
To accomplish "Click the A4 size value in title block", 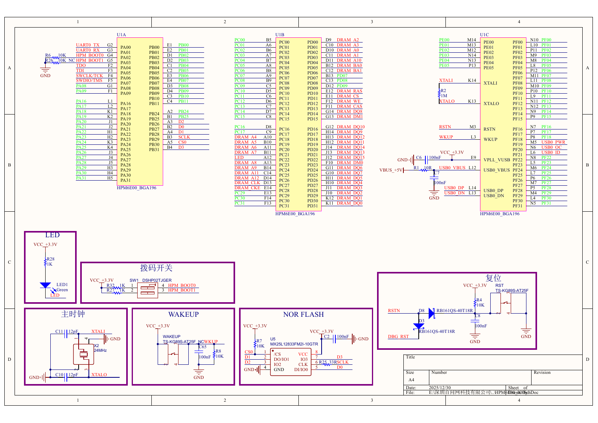I will 411,380.
